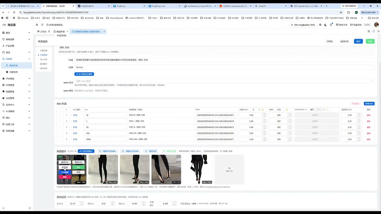The height and width of the screenshot is (214, 381).
Task: Click the 返回列表 button
Action: click(x=344, y=41)
